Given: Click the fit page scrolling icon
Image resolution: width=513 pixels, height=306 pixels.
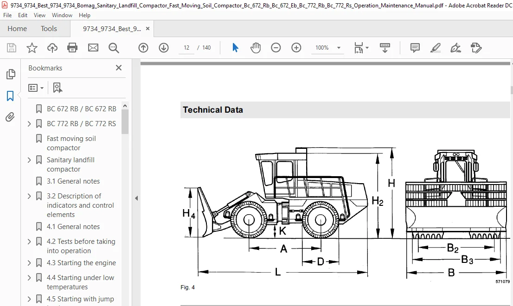Looking at the screenshot, I should pos(359,48).
